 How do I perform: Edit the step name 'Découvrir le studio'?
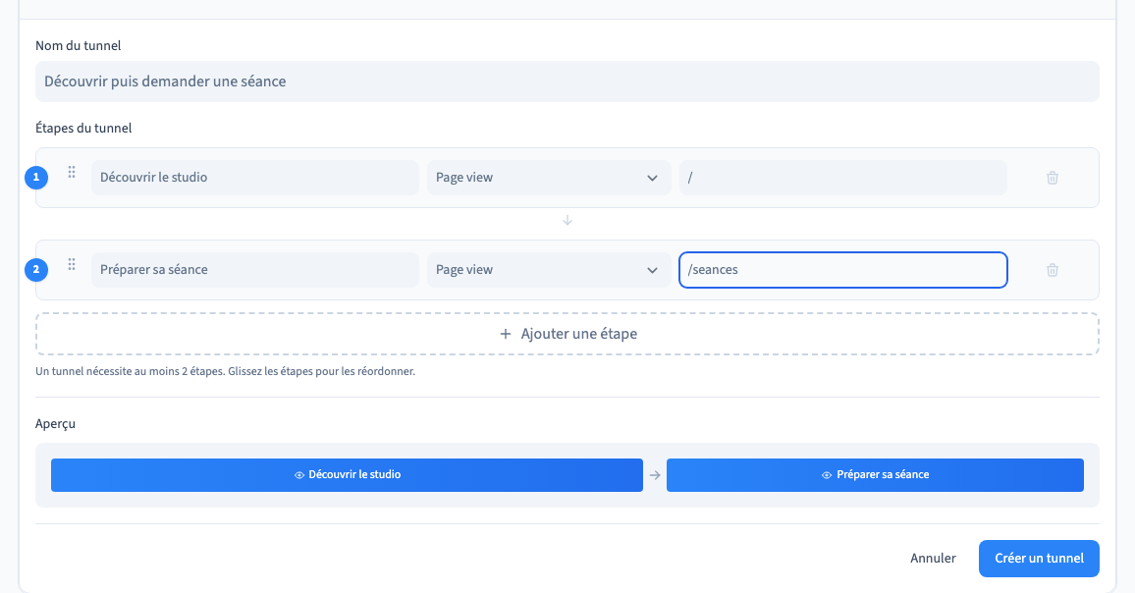point(255,178)
